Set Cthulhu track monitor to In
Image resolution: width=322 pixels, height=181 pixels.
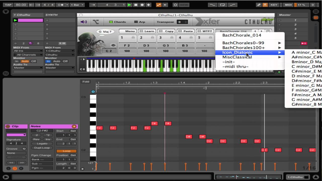17,61
